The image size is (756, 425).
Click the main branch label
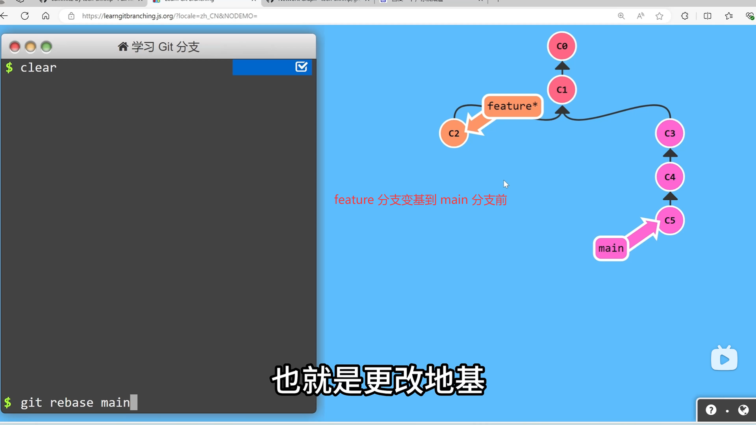[x=611, y=248]
